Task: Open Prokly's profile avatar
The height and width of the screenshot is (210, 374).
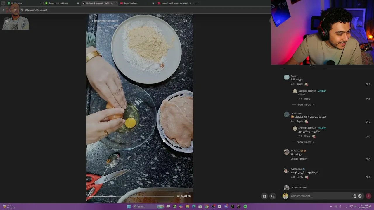Action: 287,77
